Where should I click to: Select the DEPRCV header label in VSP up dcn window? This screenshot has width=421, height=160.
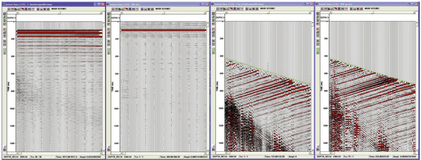324,18
